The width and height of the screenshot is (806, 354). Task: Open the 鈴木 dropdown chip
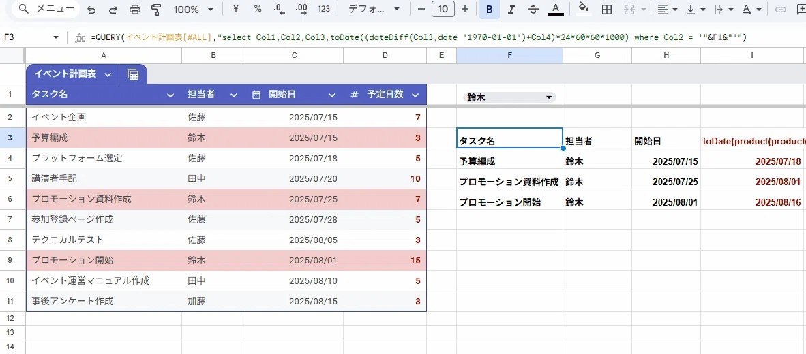click(x=509, y=97)
